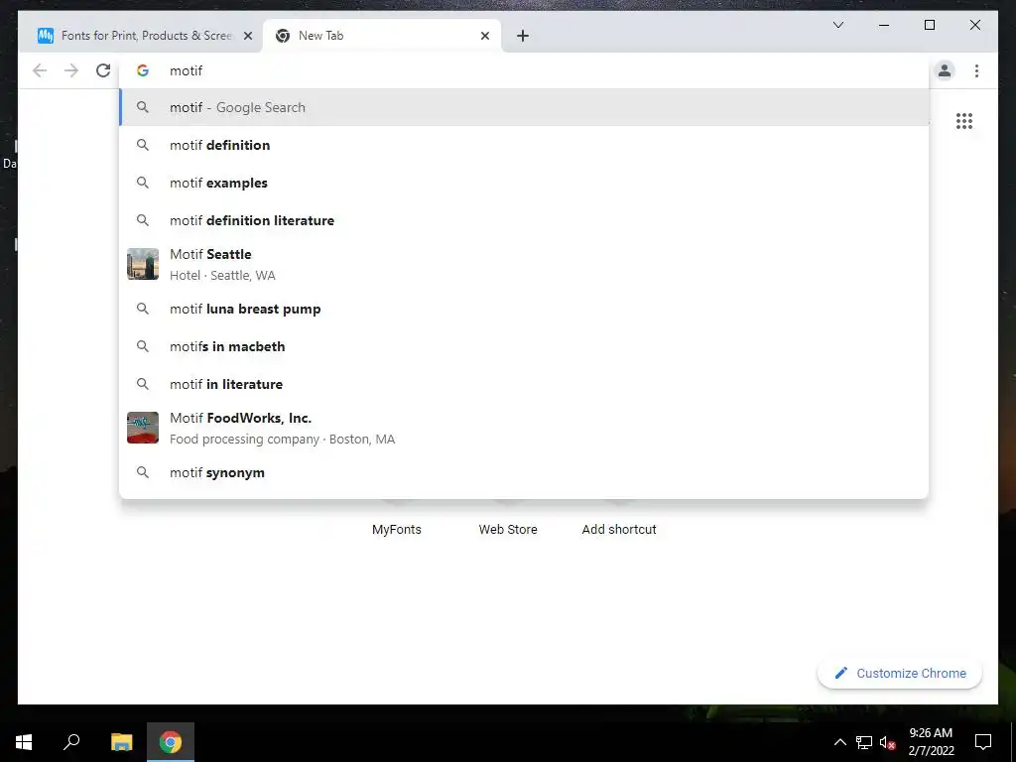Select the motif - Google Search suggestion

coord(524,107)
